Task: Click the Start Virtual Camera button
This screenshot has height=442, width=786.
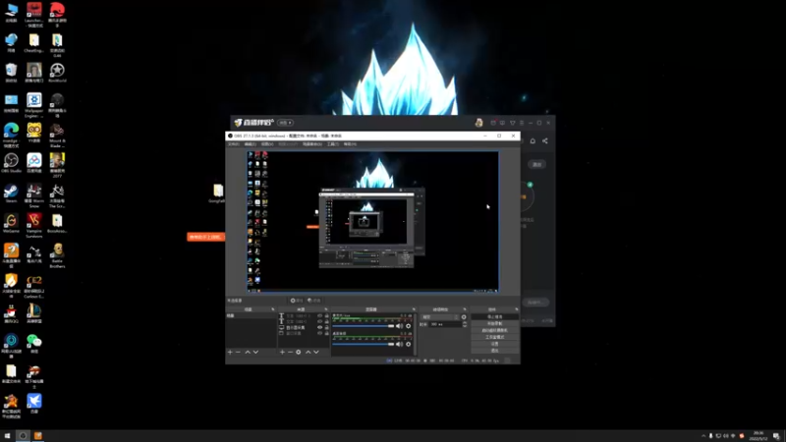Action: point(495,330)
